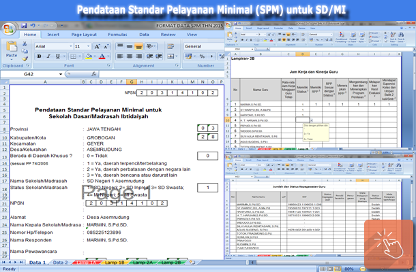This screenshot has width=416, height=272.
Task: Toggle Middle Align in Alignment group
Action: [130, 46]
